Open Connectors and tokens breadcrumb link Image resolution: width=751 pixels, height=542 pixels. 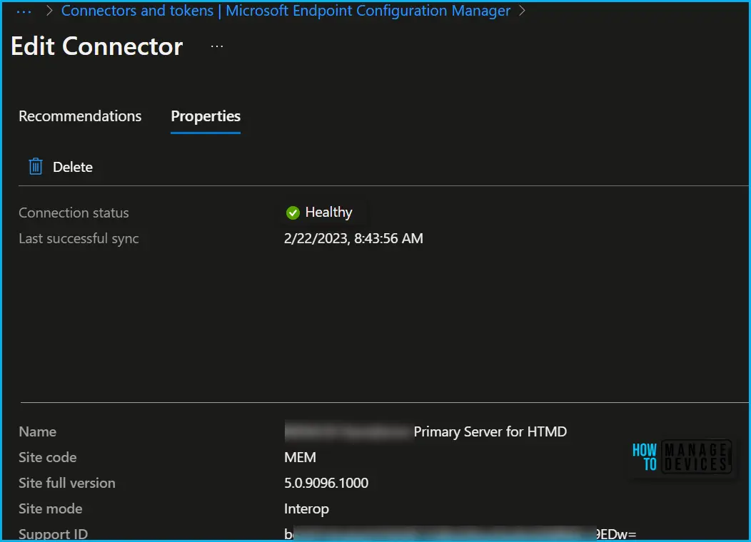pyautogui.click(x=286, y=11)
